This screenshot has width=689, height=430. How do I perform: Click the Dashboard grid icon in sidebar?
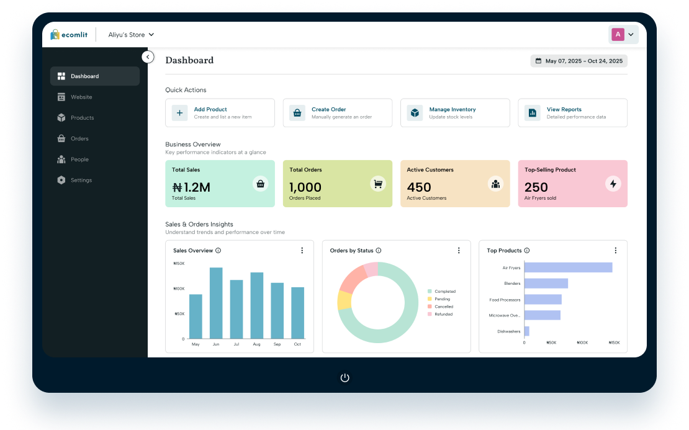61,76
